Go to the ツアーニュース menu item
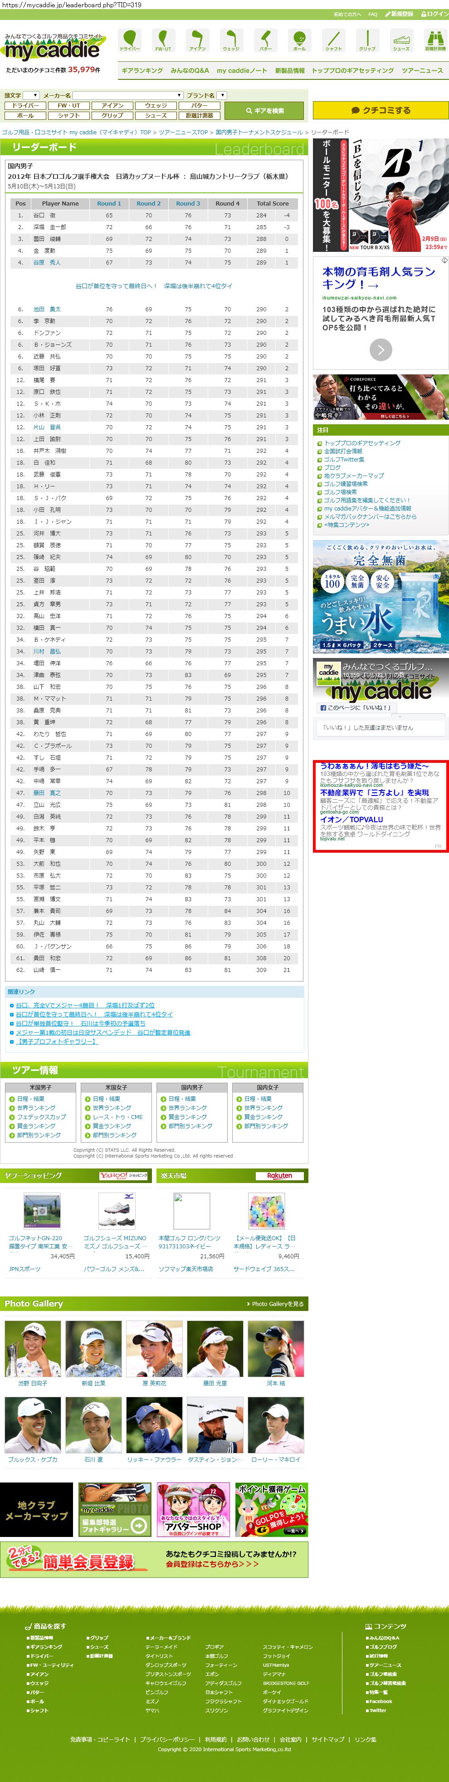This screenshot has height=1782, width=449. (x=422, y=70)
